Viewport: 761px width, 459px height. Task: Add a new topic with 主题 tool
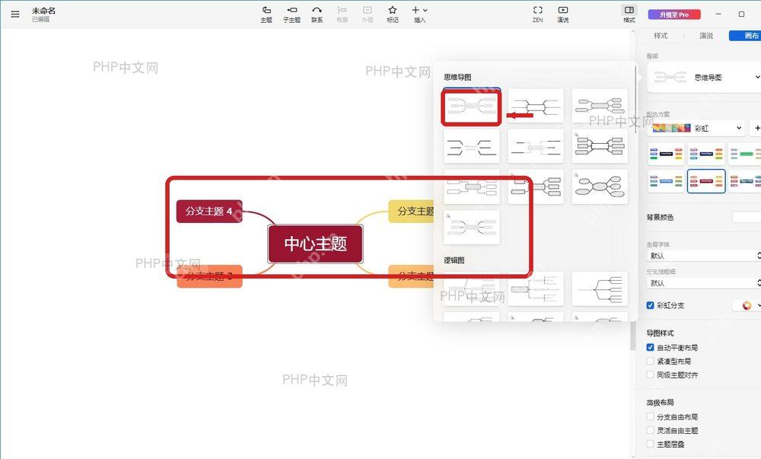pos(266,14)
